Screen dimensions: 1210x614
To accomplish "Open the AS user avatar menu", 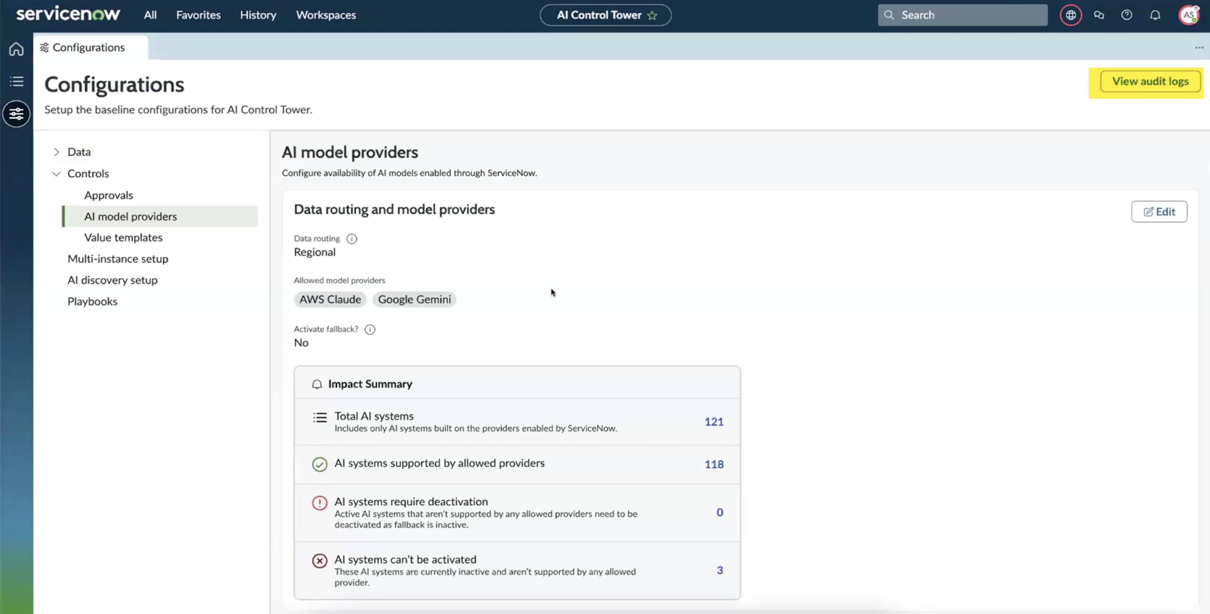I will pos(1189,15).
